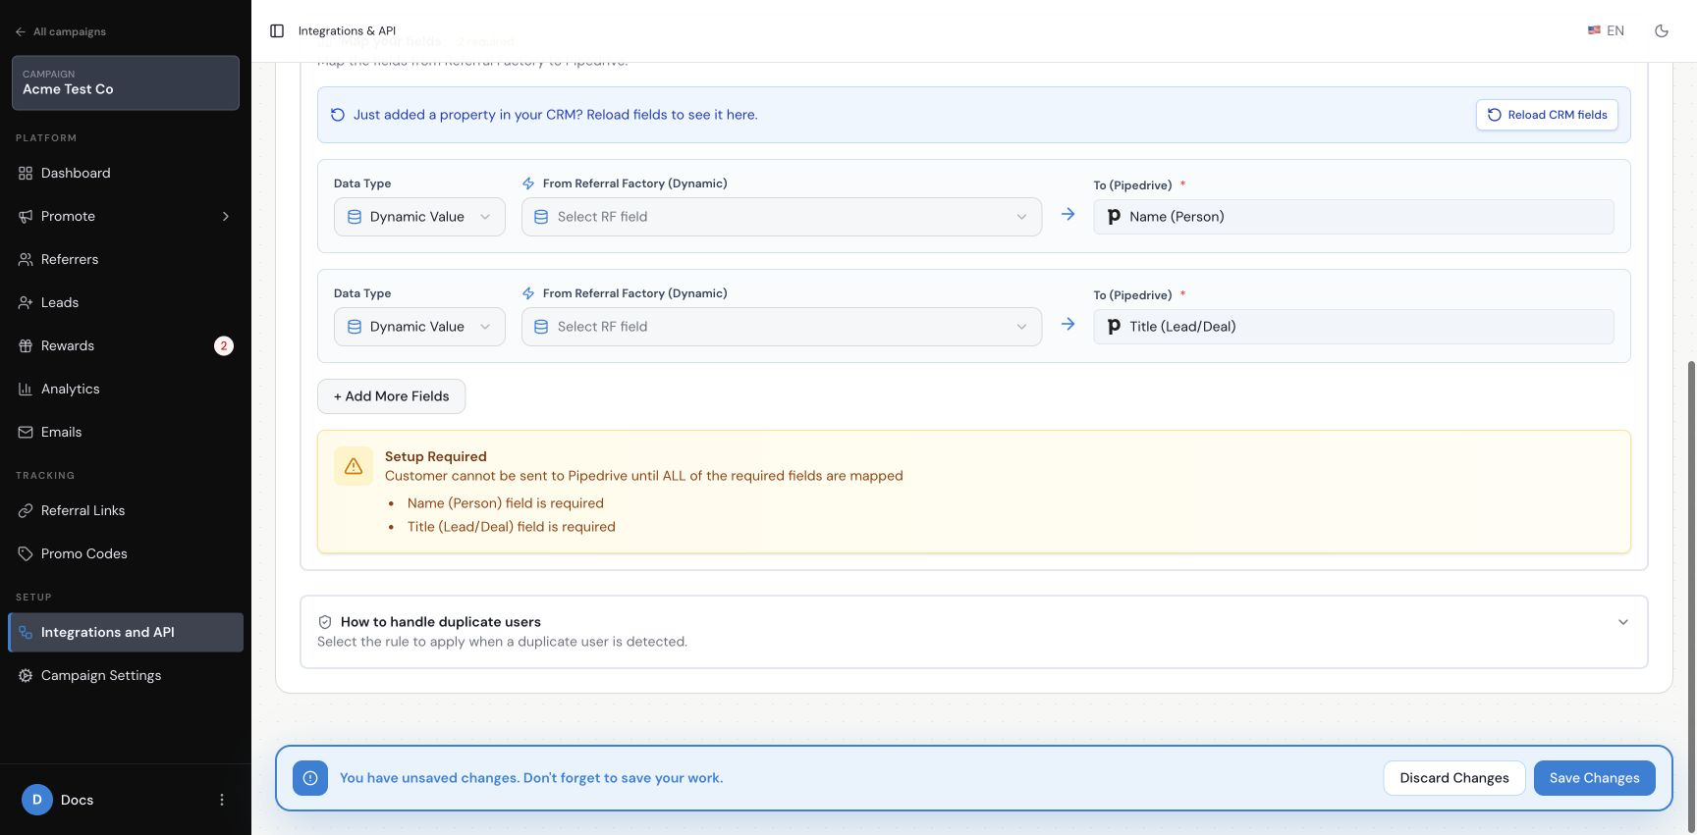Open Data Type dropdown for Title (Lead/Deal)

coord(419,327)
